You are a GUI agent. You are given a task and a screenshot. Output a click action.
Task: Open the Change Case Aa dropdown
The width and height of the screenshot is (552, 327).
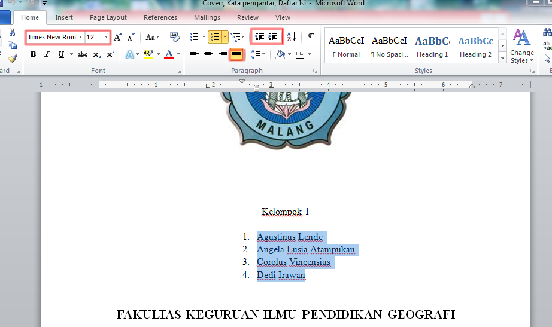coord(153,37)
